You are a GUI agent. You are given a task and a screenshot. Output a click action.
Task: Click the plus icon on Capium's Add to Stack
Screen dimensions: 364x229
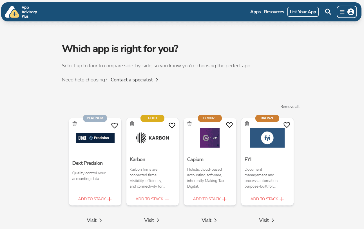pyautogui.click(x=224, y=199)
